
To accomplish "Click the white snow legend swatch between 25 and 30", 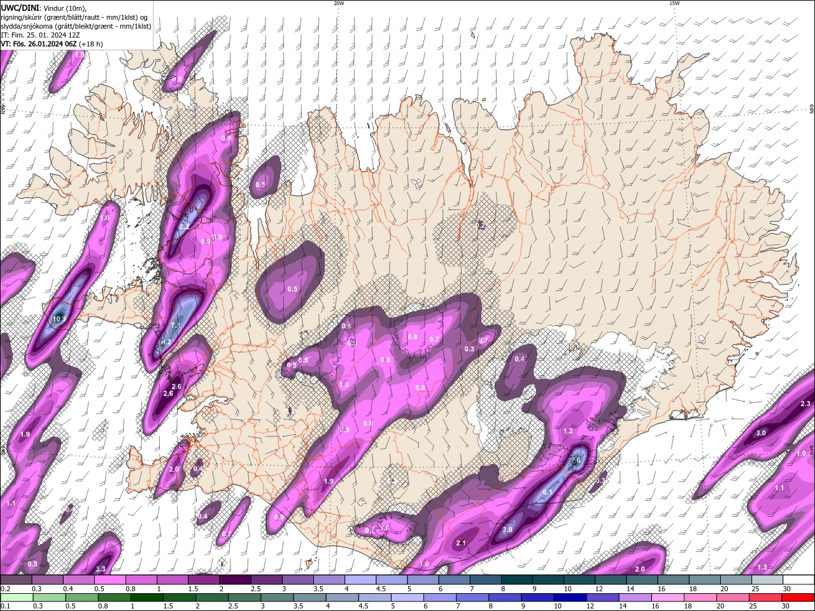I will 767,580.
